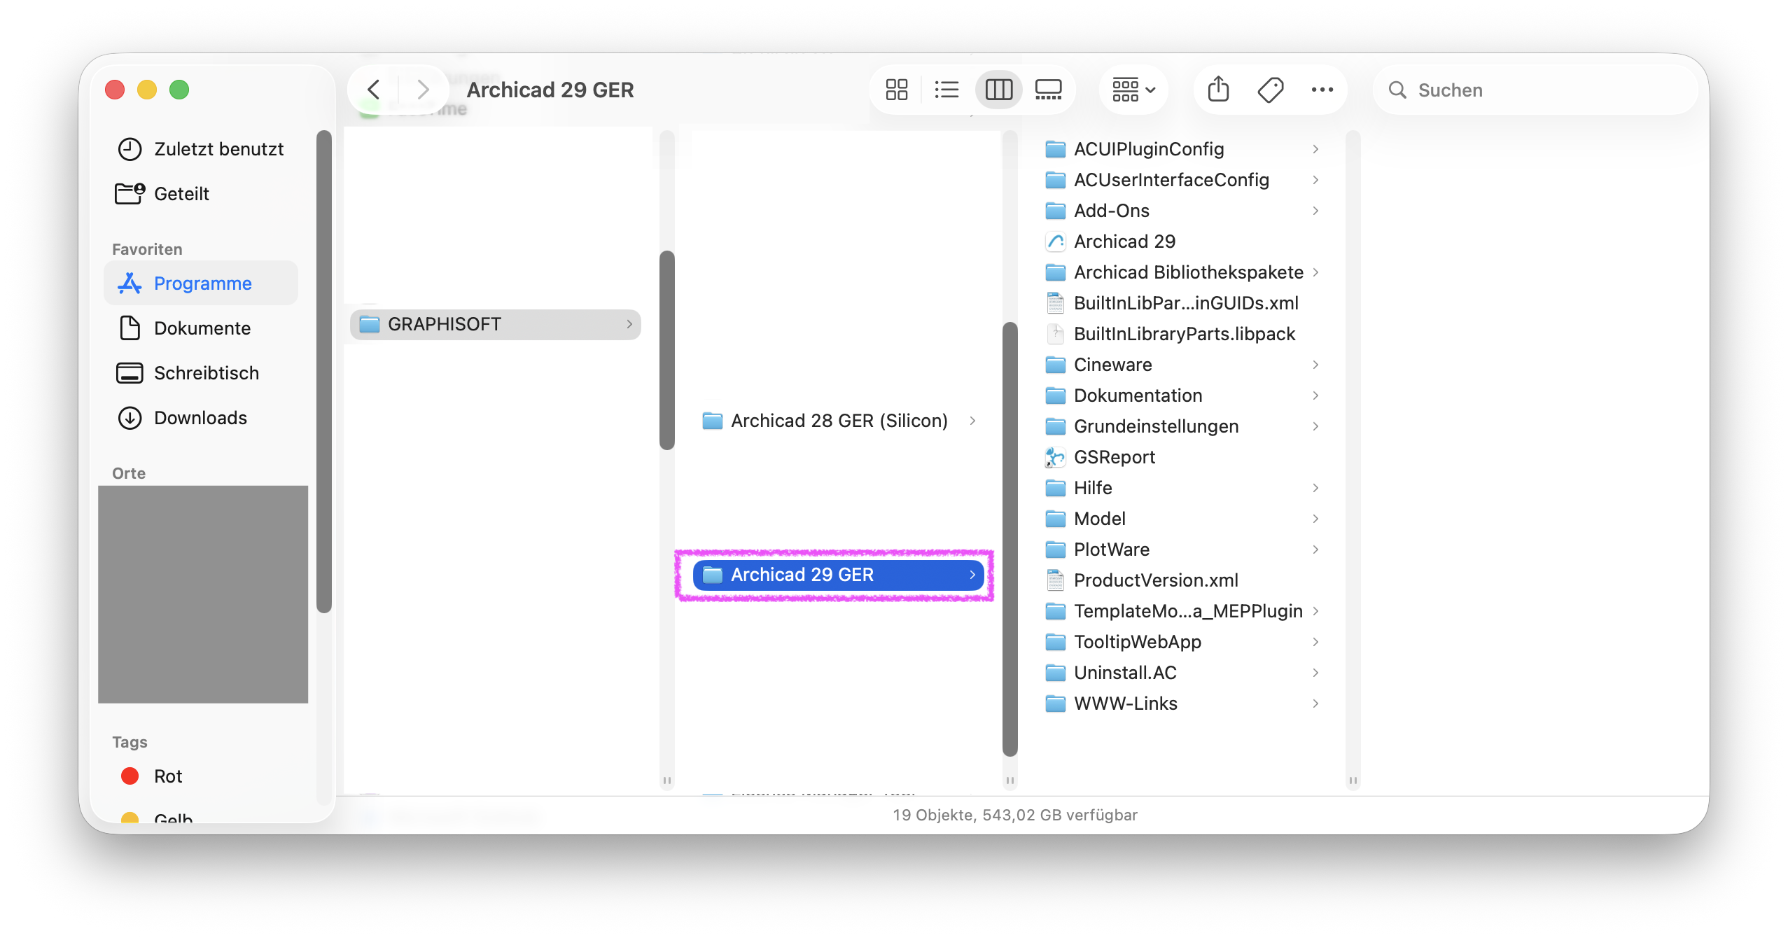Click chevron on Archicad 29 GER row
The height and width of the screenshot is (938, 1788).
pos(972,575)
